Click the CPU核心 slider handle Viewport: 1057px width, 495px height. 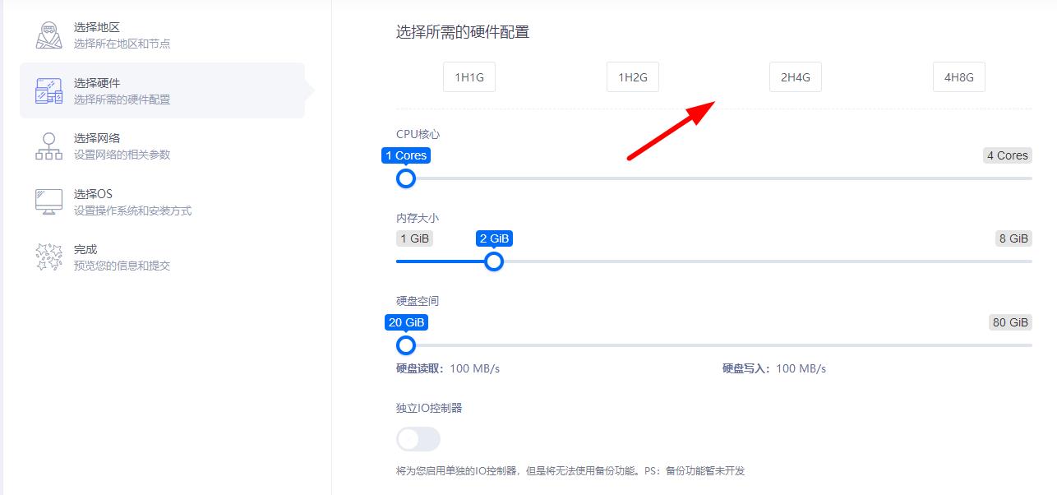point(406,178)
